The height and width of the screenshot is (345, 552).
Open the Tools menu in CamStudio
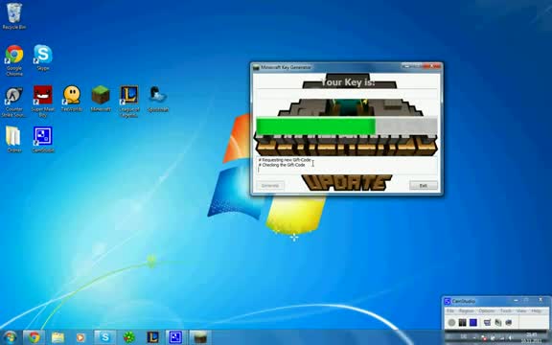[x=506, y=311]
